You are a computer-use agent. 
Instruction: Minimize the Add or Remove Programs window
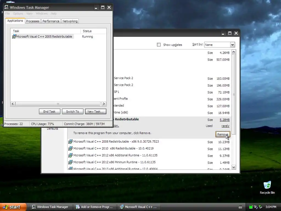pos(223,33)
